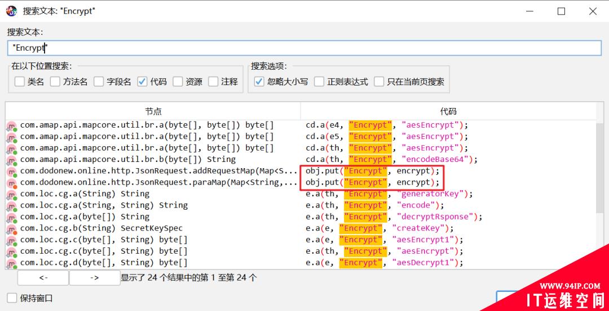Select code cell containing "createKey"
The height and width of the screenshot is (311, 609).
(x=380, y=228)
